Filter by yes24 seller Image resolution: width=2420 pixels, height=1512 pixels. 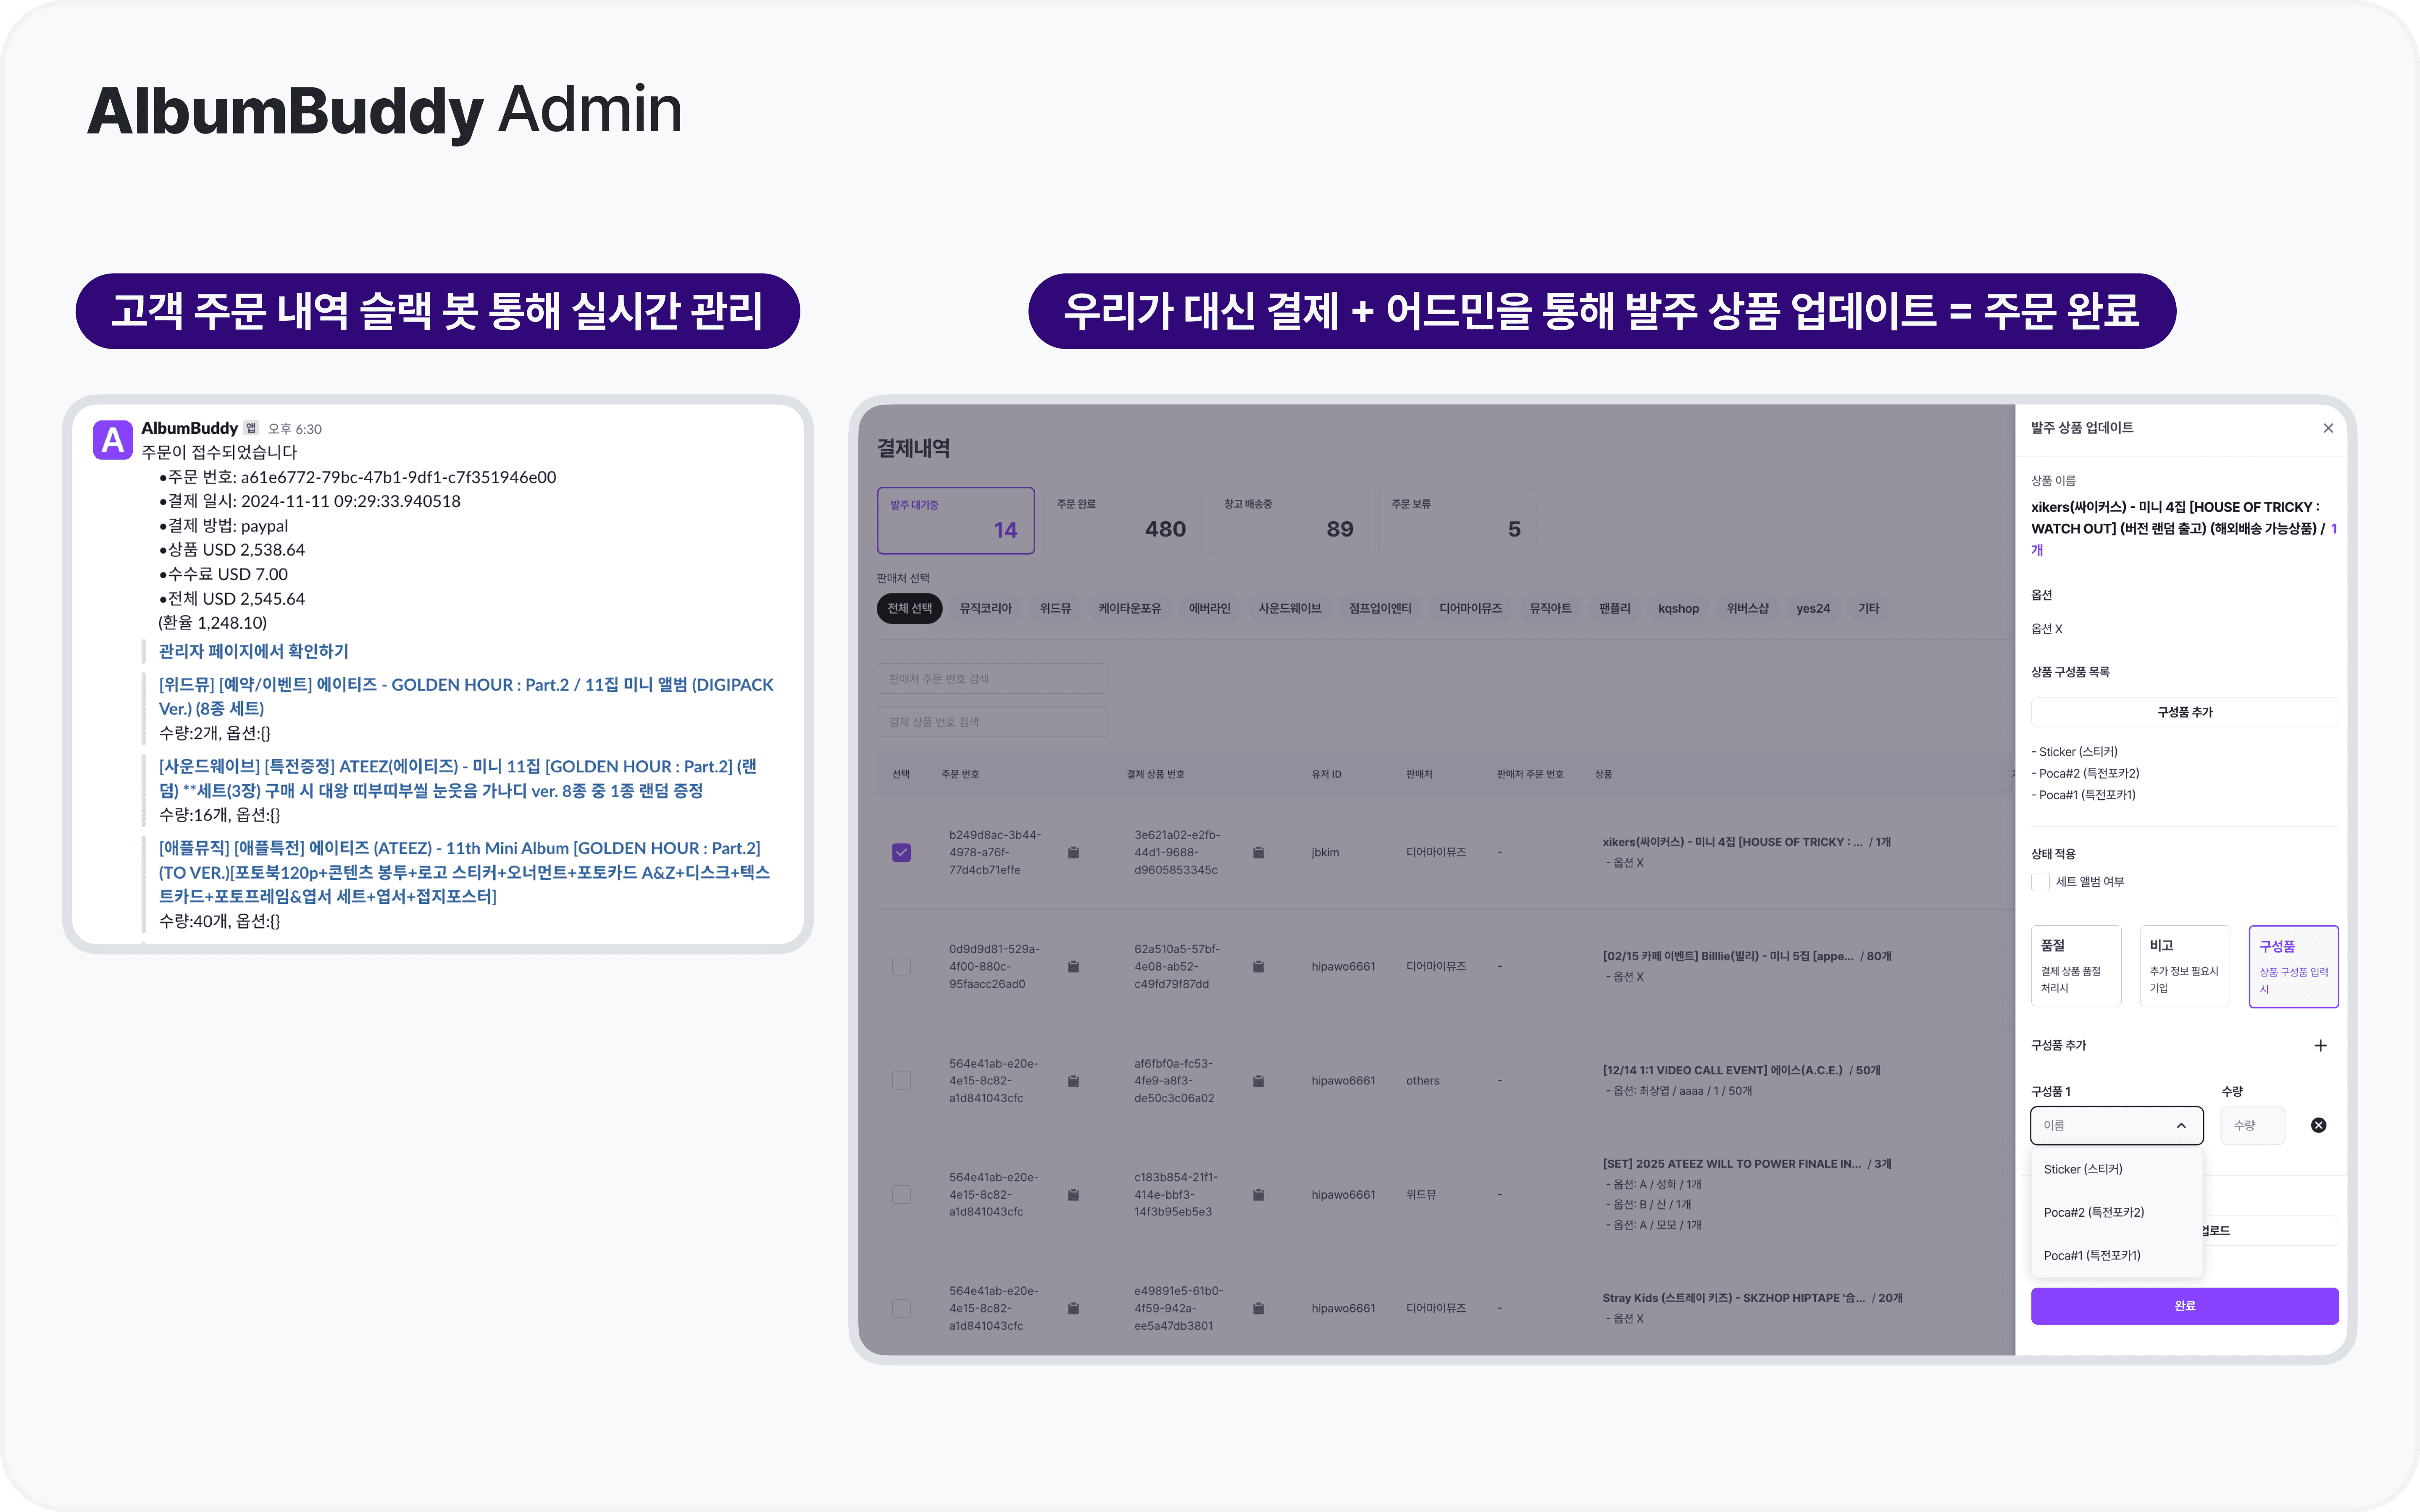(x=1812, y=608)
